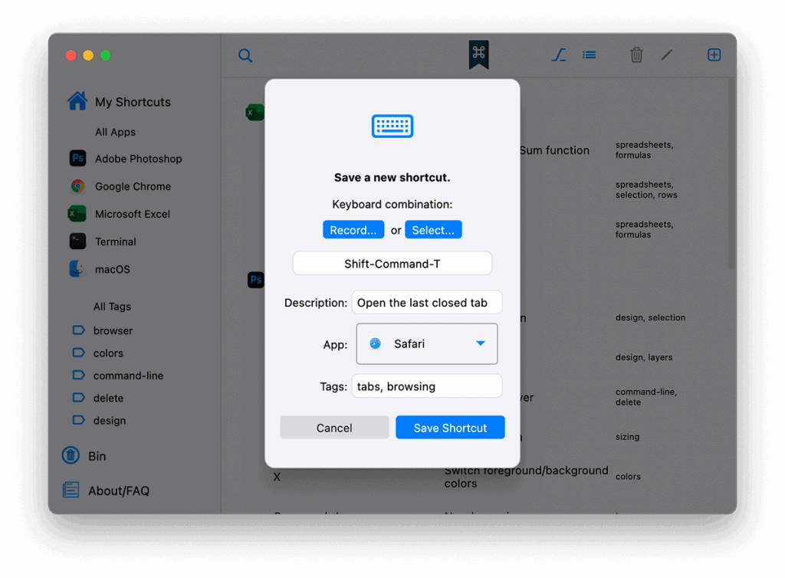785x578 pixels.
Task: Select the design tag label
Action: point(110,421)
